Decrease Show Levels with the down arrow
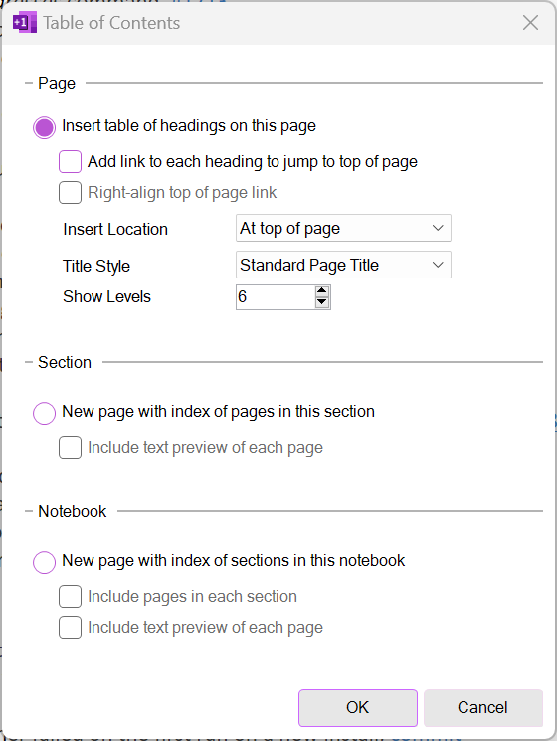The height and width of the screenshot is (741, 557). point(322,302)
